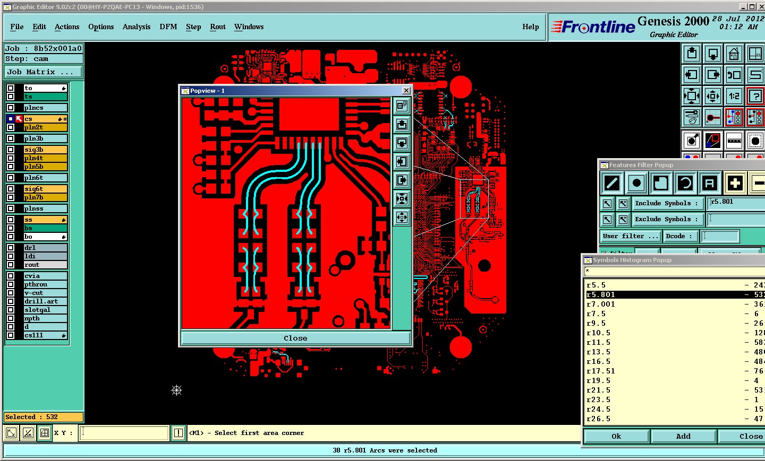Click pan down icon in Popview toolbar
The width and height of the screenshot is (765, 461).
point(402,143)
